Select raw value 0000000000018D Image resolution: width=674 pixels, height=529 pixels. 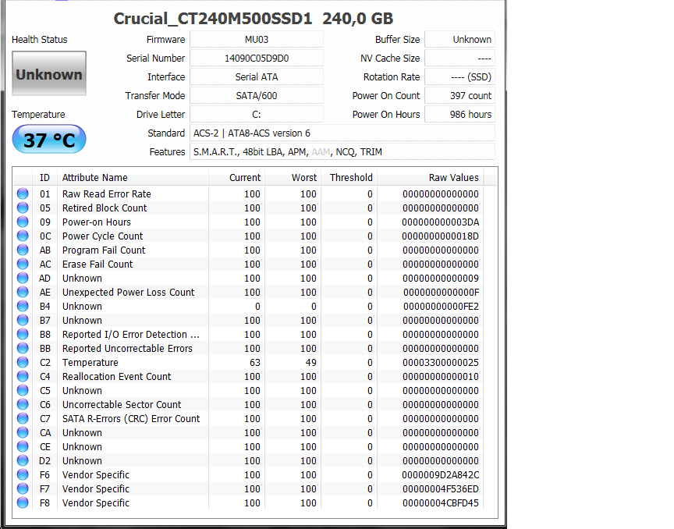440,236
